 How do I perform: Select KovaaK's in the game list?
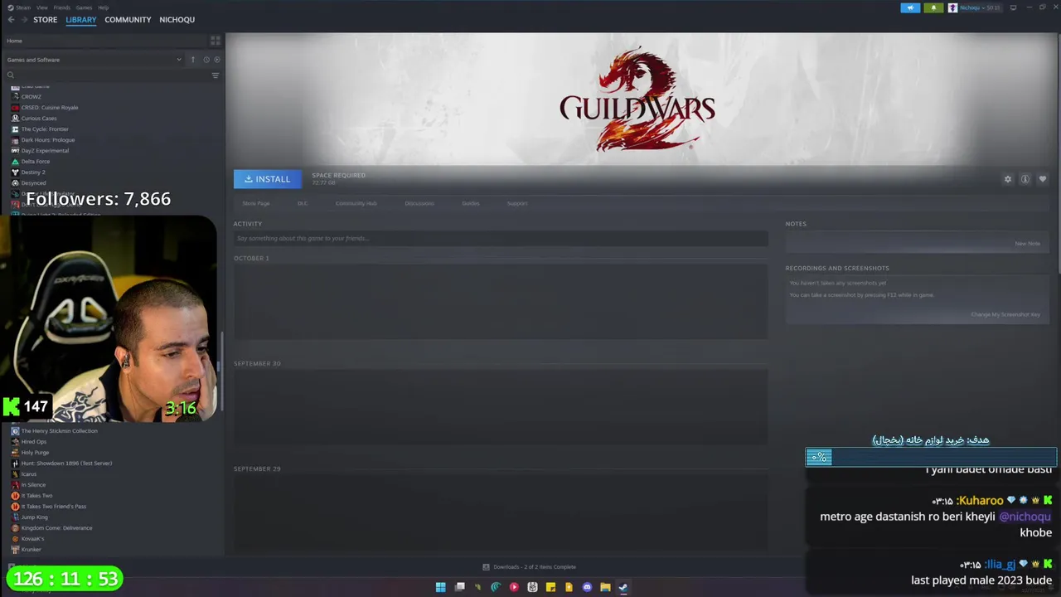tap(32, 539)
